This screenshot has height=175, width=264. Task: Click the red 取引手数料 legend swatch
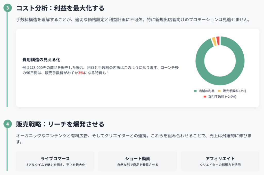click(205, 97)
